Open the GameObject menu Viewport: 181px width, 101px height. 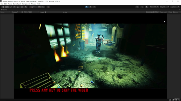[17, 4]
